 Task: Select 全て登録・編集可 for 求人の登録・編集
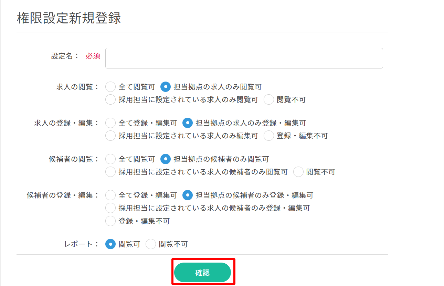tap(110, 123)
